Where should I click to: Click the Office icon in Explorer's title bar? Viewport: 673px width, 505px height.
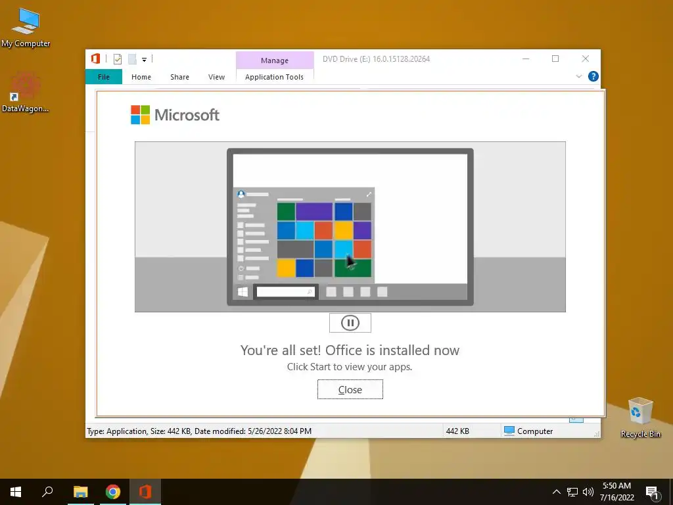tap(95, 59)
